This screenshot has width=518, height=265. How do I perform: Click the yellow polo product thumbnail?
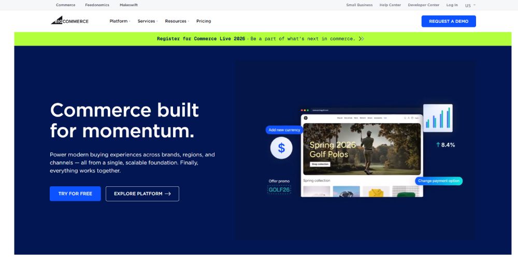[376, 192]
